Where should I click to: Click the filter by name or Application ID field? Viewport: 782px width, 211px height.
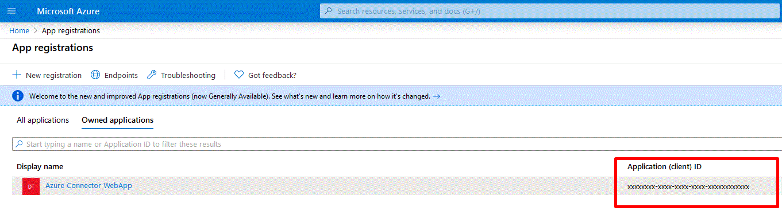[397, 144]
